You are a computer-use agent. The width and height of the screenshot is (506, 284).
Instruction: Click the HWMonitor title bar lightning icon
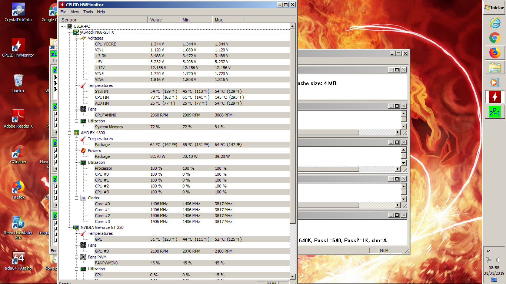tap(62, 5)
